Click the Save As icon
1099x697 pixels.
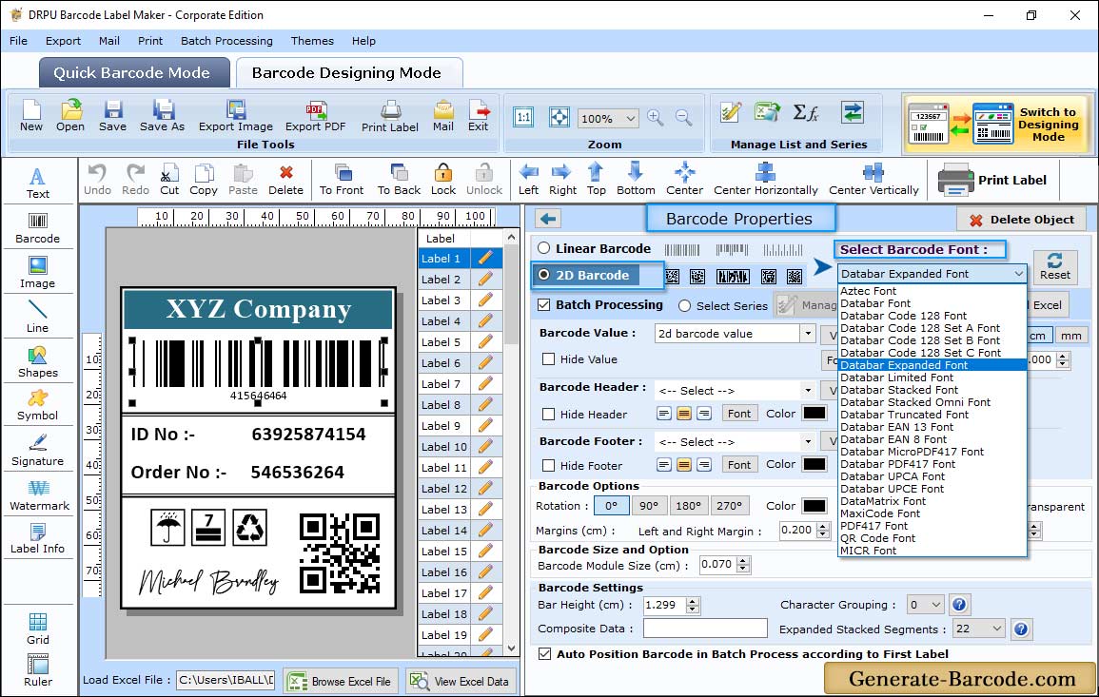pos(162,116)
